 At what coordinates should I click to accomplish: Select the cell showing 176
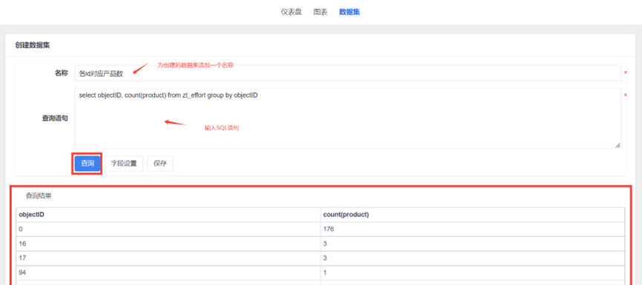pyautogui.click(x=473, y=229)
